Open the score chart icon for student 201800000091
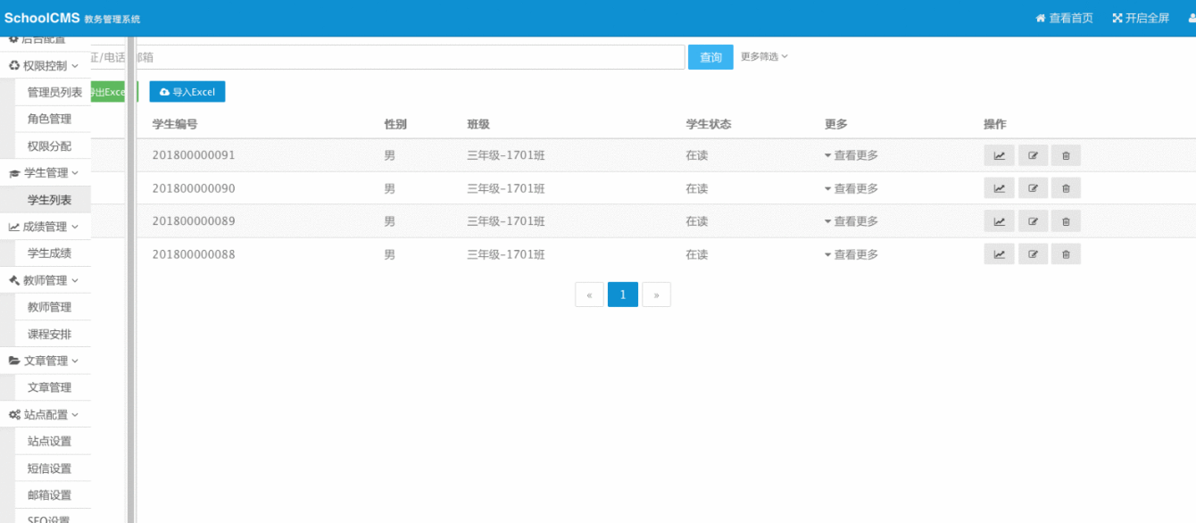1196x523 pixels. 999,154
